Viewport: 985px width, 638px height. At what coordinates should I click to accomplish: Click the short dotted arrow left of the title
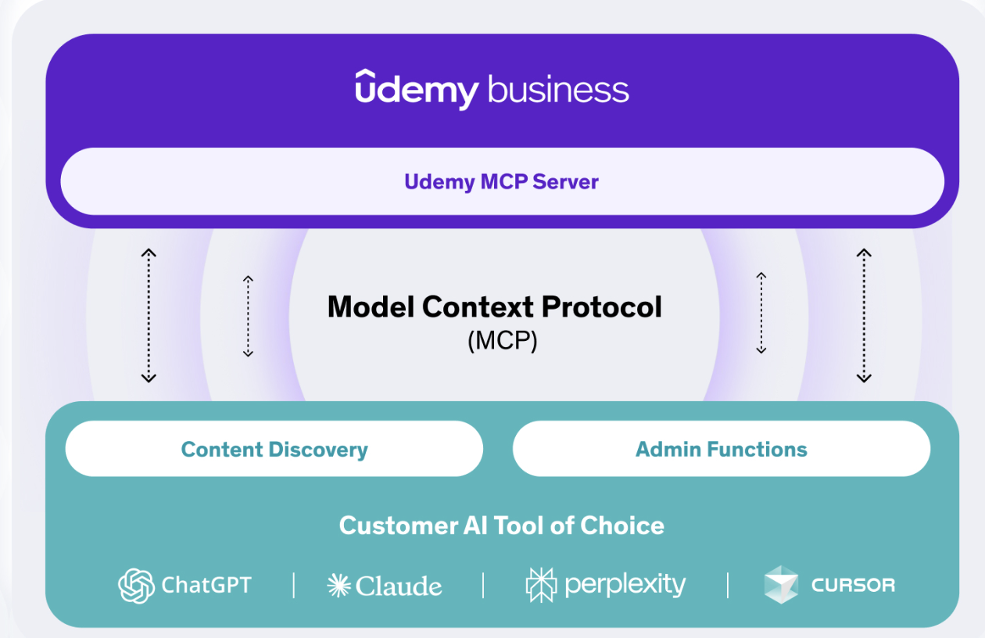click(248, 316)
